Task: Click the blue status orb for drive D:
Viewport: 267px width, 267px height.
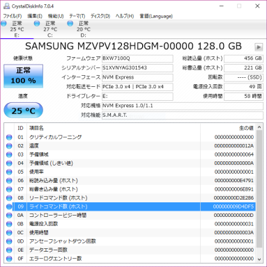Action: [70, 24]
